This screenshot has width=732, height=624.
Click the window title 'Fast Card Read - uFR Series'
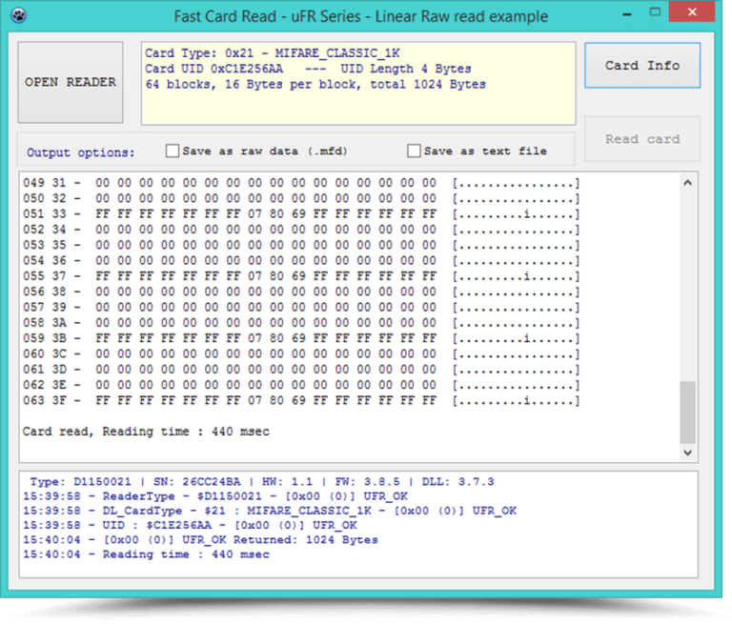click(361, 16)
